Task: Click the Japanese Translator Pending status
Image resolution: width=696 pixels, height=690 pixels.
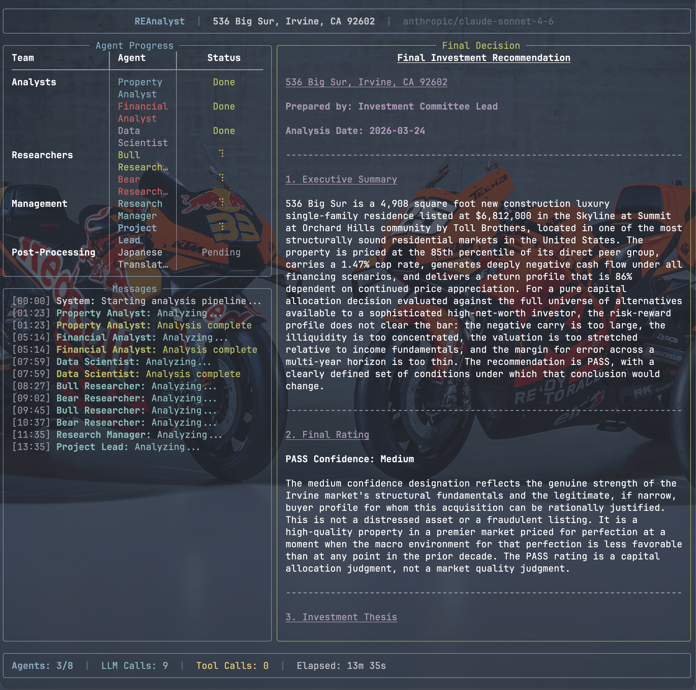Action: (221, 252)
